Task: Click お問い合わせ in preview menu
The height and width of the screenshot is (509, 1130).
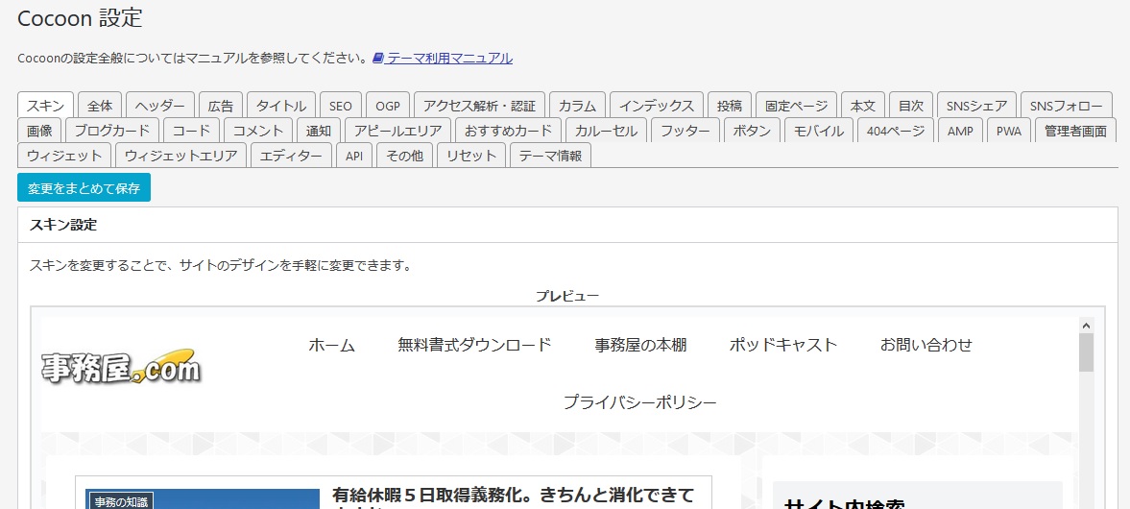Action: [x=926, y=345]
